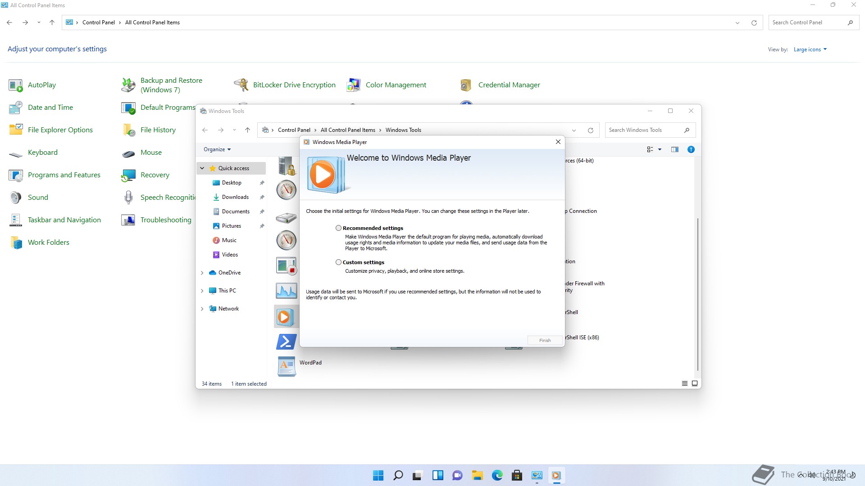The width and height of the screenshot is (865, 486).
Task: Open the Sound icon
Action: coord(16,198)
